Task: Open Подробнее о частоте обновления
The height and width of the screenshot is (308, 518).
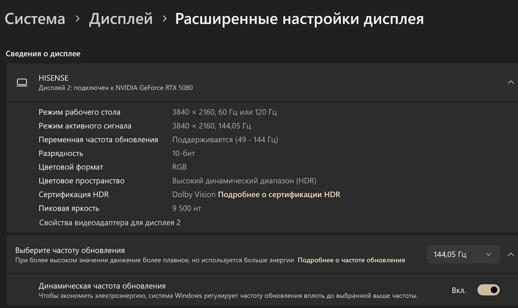Action: coord(351,260)
